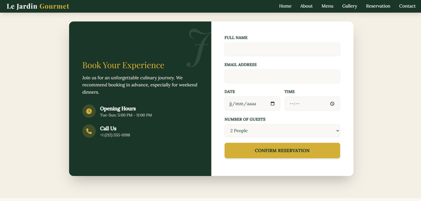Viewport: 421px width, 201px height.
Task: Focus the Email Address input field
Action: (x=282, y=77)
